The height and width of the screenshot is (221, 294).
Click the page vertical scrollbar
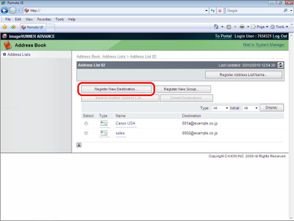tap(291, 127)
